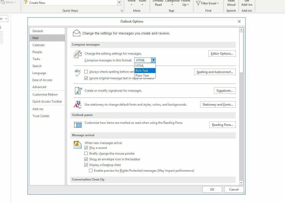Click Unread/Read in Tags group
The width and height of the screenshot is (285, 203).
coord(158,3)
